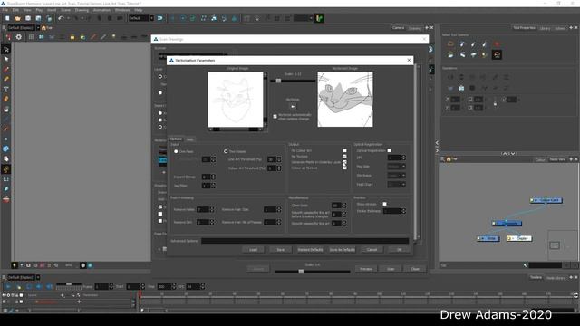Click the OK button in Vectorization Parameters
Viewport: 580px width, 326px height.
click(399, 250)
